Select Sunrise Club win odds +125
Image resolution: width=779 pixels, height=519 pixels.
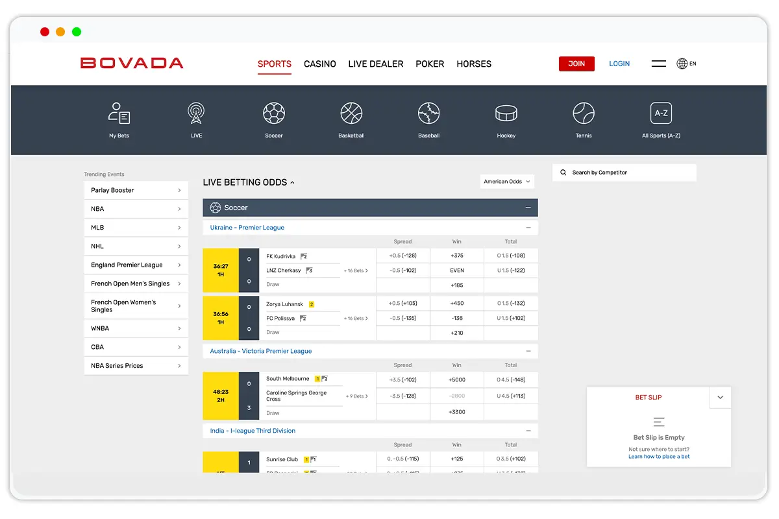[x=457, y=459]
